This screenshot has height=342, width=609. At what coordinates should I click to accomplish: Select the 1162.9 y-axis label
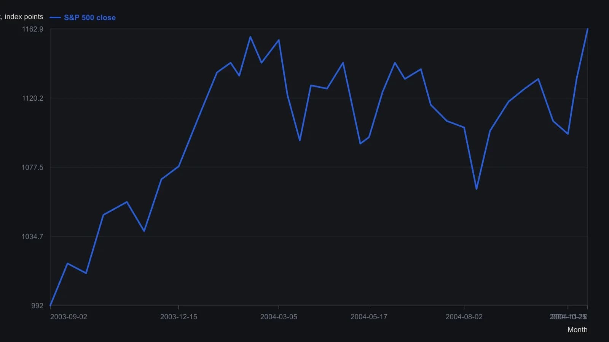pyautogui.click(x=33, y=29)
